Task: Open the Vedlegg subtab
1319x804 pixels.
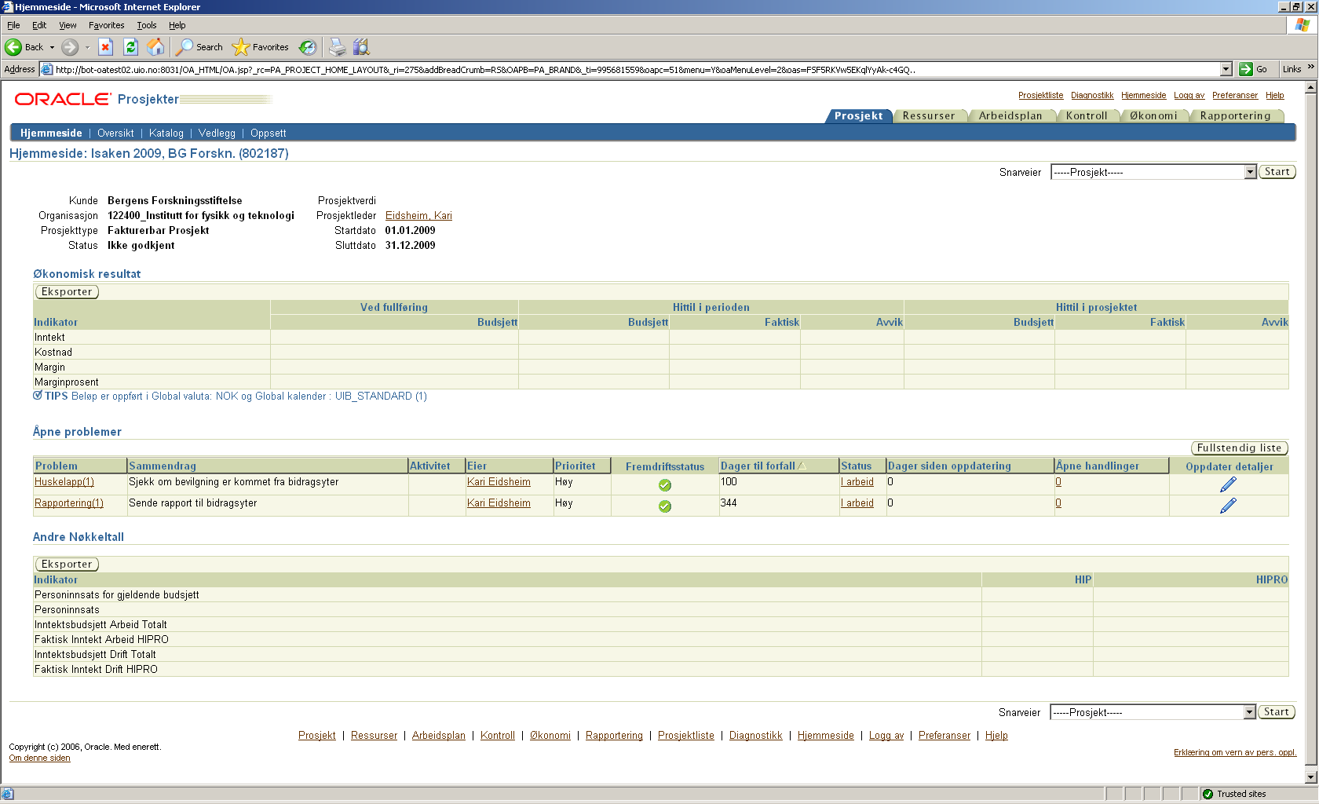Action: pos(217,133)
